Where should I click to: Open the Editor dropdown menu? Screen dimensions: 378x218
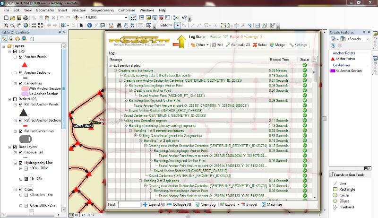tap(166, 26)
